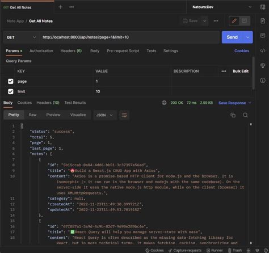The image size is (269, 253).
Task: Click the network globe icon near 200 OK
Action: click(164, 103)
